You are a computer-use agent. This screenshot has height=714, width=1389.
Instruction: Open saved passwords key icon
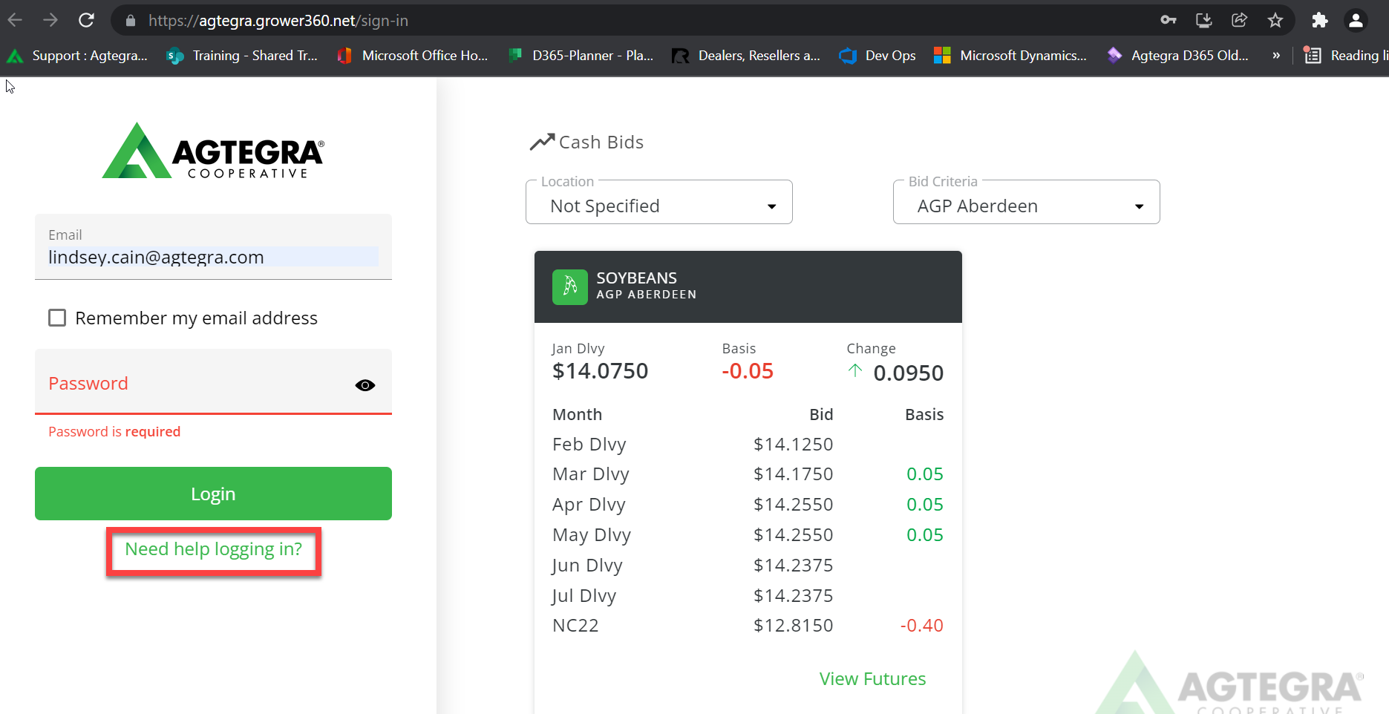[x=1169, y=20]
